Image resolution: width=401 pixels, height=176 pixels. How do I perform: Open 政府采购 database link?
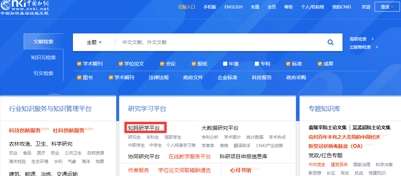click(296, 77)
